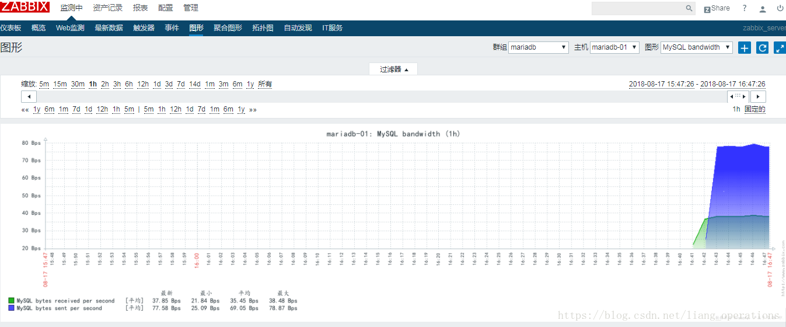Click the refresh graph icon
This screenshot has height=327, width=786.
click(x=762, y=48)
